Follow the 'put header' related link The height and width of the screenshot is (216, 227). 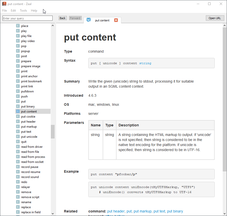[x=116, y=211]
